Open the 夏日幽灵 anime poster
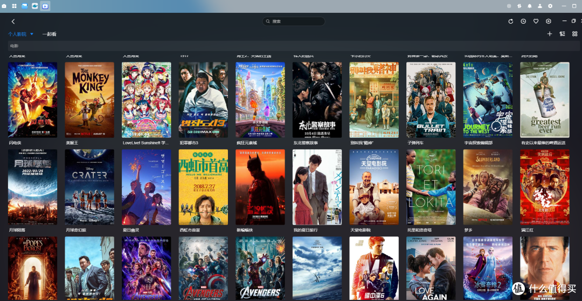Screen dimensions: 582x301 [146, 187]
